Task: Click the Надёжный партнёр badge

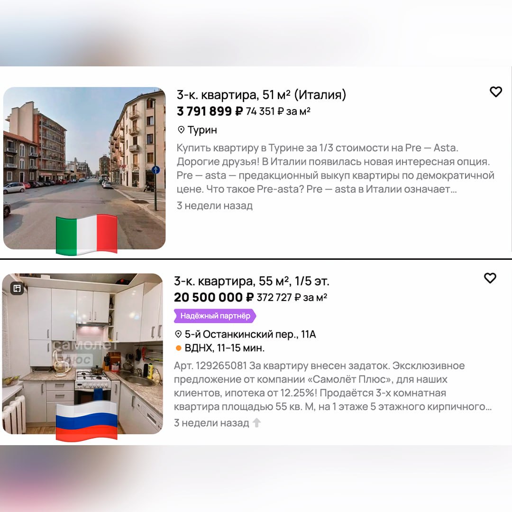Action: coord(215,316)
